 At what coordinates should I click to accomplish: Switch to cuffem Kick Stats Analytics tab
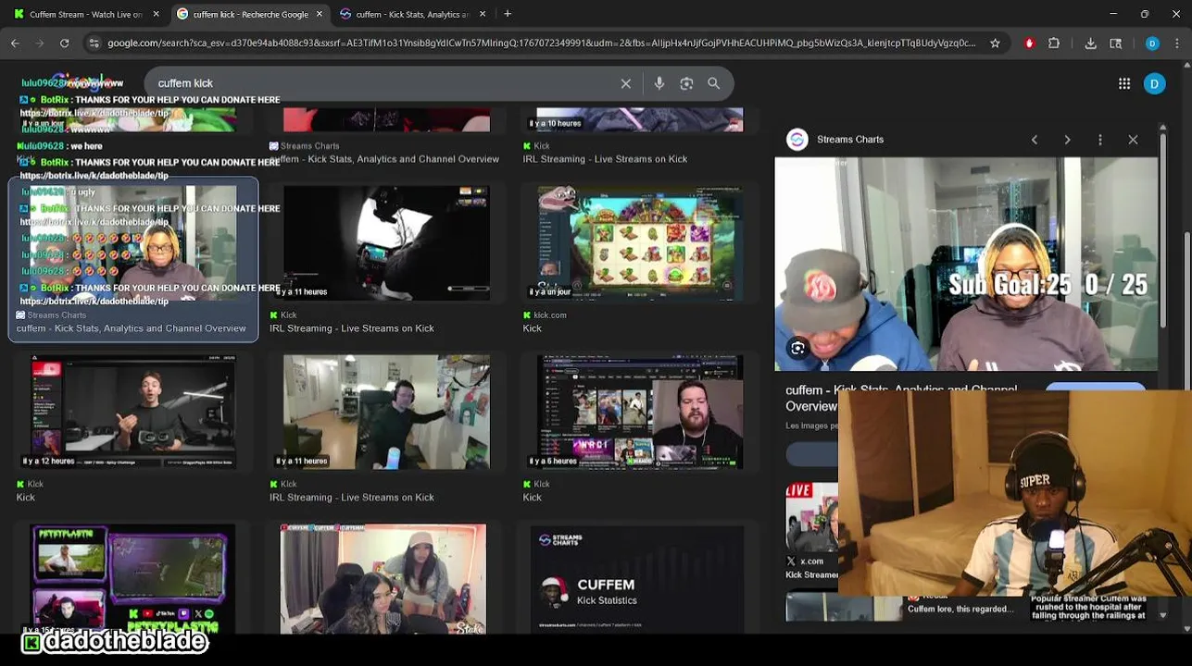tap(412, 14)
